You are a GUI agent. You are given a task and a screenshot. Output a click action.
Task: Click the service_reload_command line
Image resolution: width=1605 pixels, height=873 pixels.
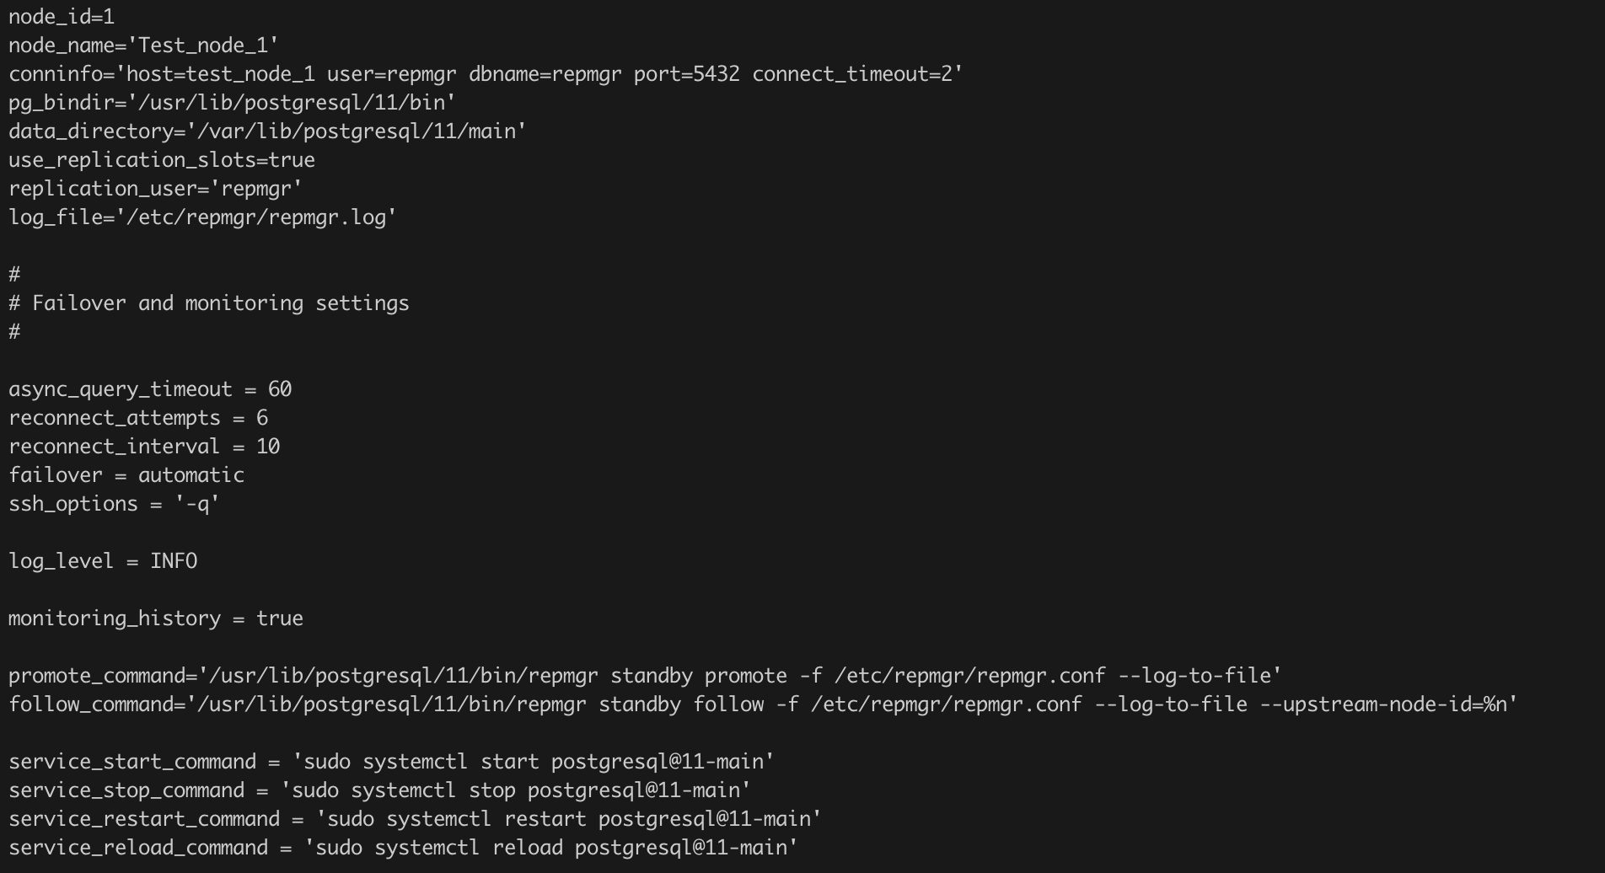coord(403,848)
